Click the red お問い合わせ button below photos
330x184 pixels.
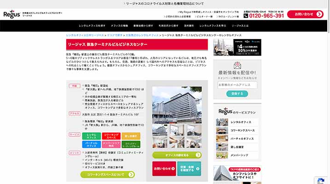pos(164,169)
